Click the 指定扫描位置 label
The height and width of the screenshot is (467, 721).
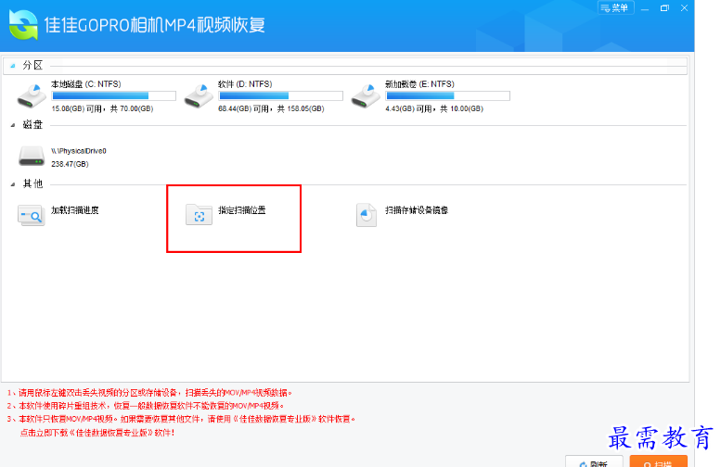[x=242, y=210]
